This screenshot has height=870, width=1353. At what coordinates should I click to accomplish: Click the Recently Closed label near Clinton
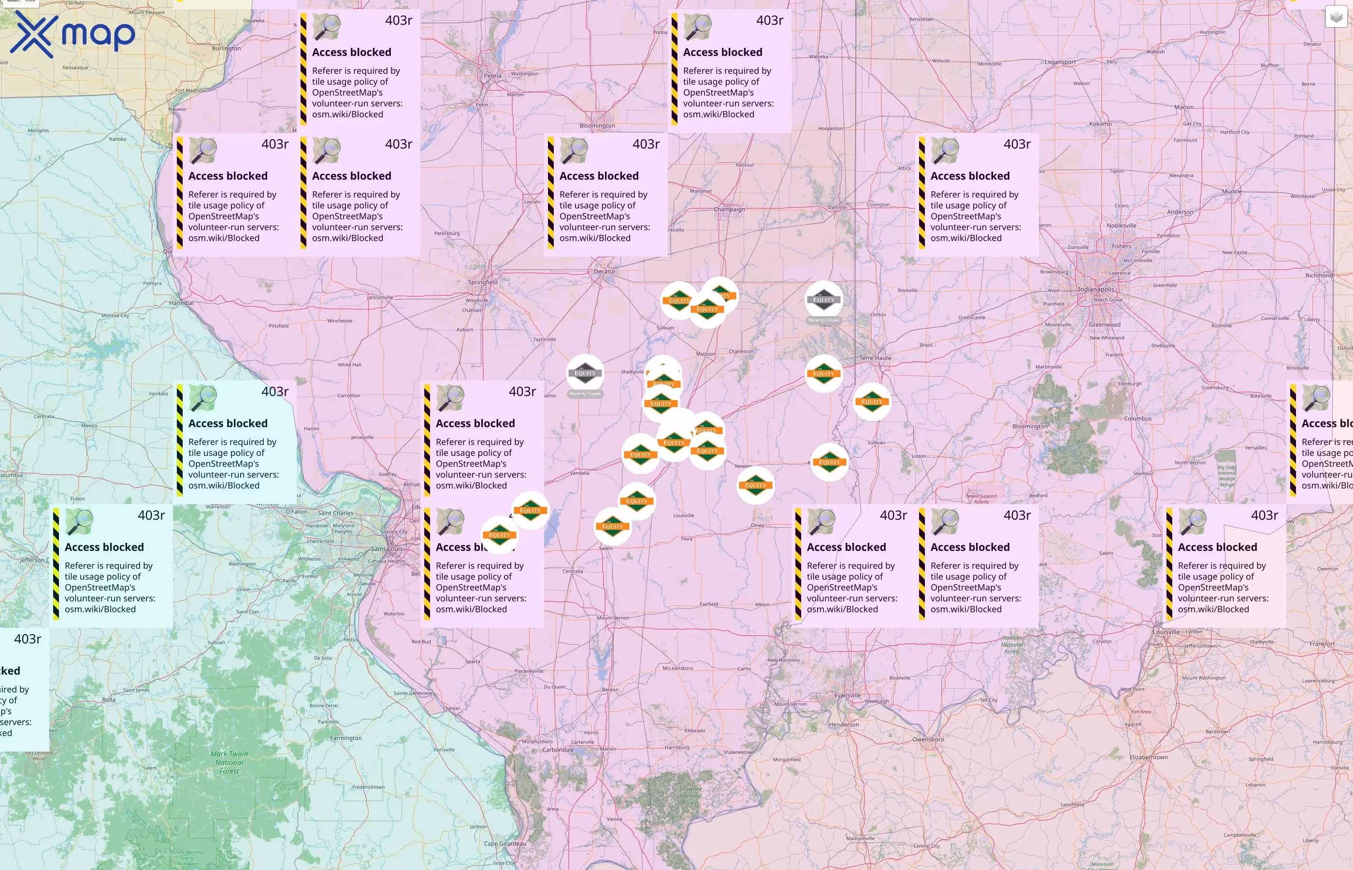(x=823, y=320)
